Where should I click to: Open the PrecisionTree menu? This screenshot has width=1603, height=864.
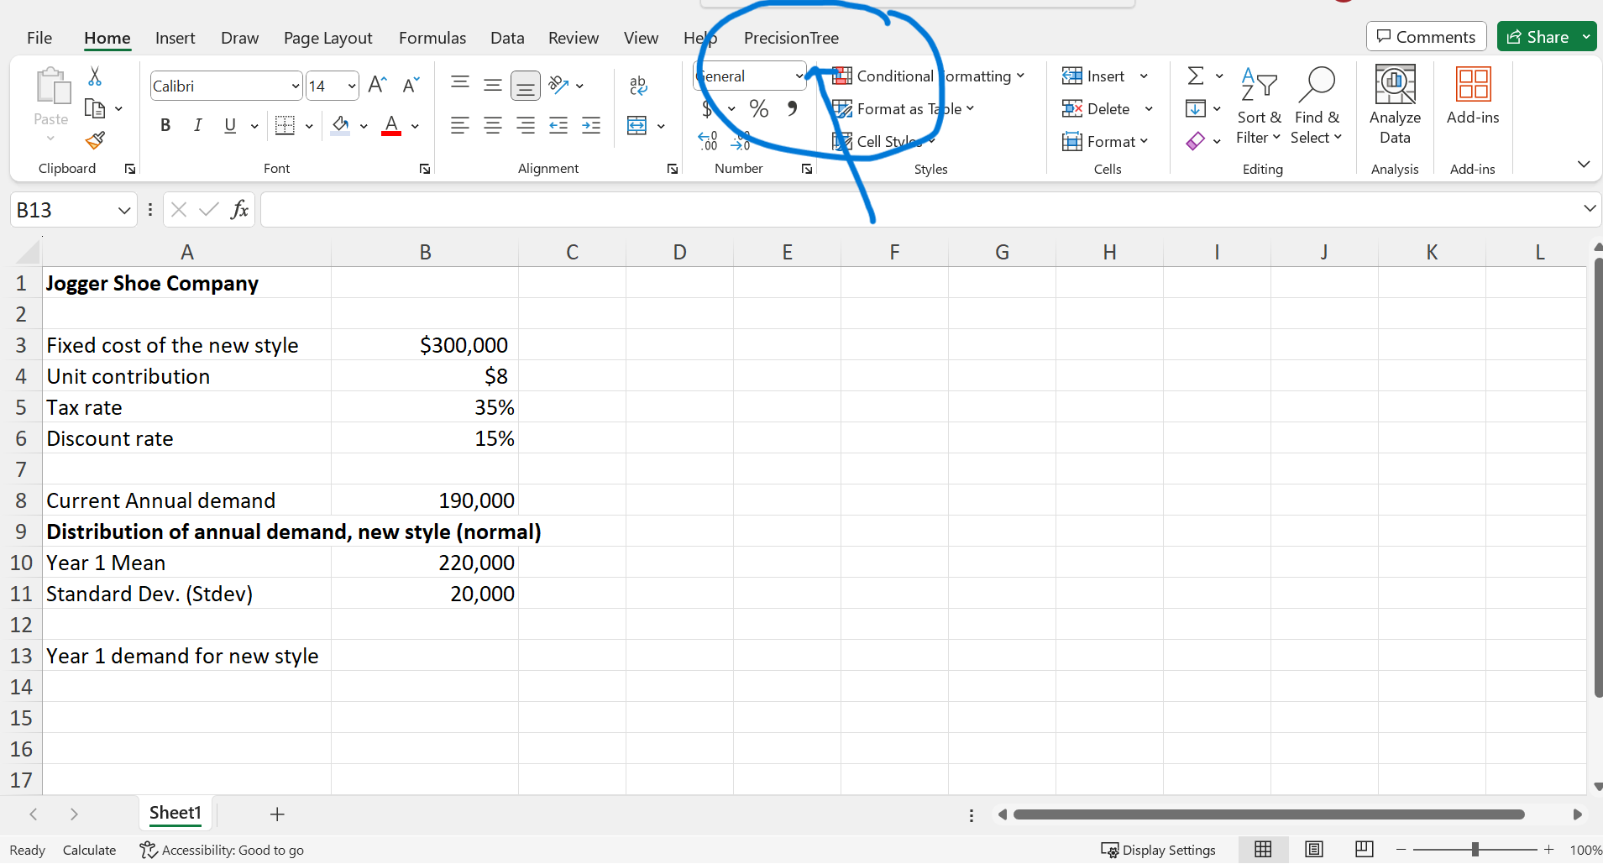point(790,38)
